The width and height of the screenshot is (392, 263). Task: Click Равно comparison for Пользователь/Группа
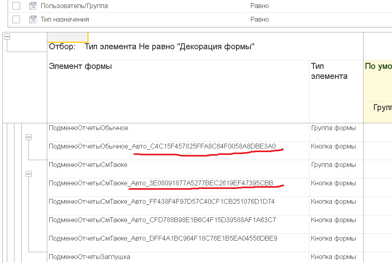click(259, 6)
